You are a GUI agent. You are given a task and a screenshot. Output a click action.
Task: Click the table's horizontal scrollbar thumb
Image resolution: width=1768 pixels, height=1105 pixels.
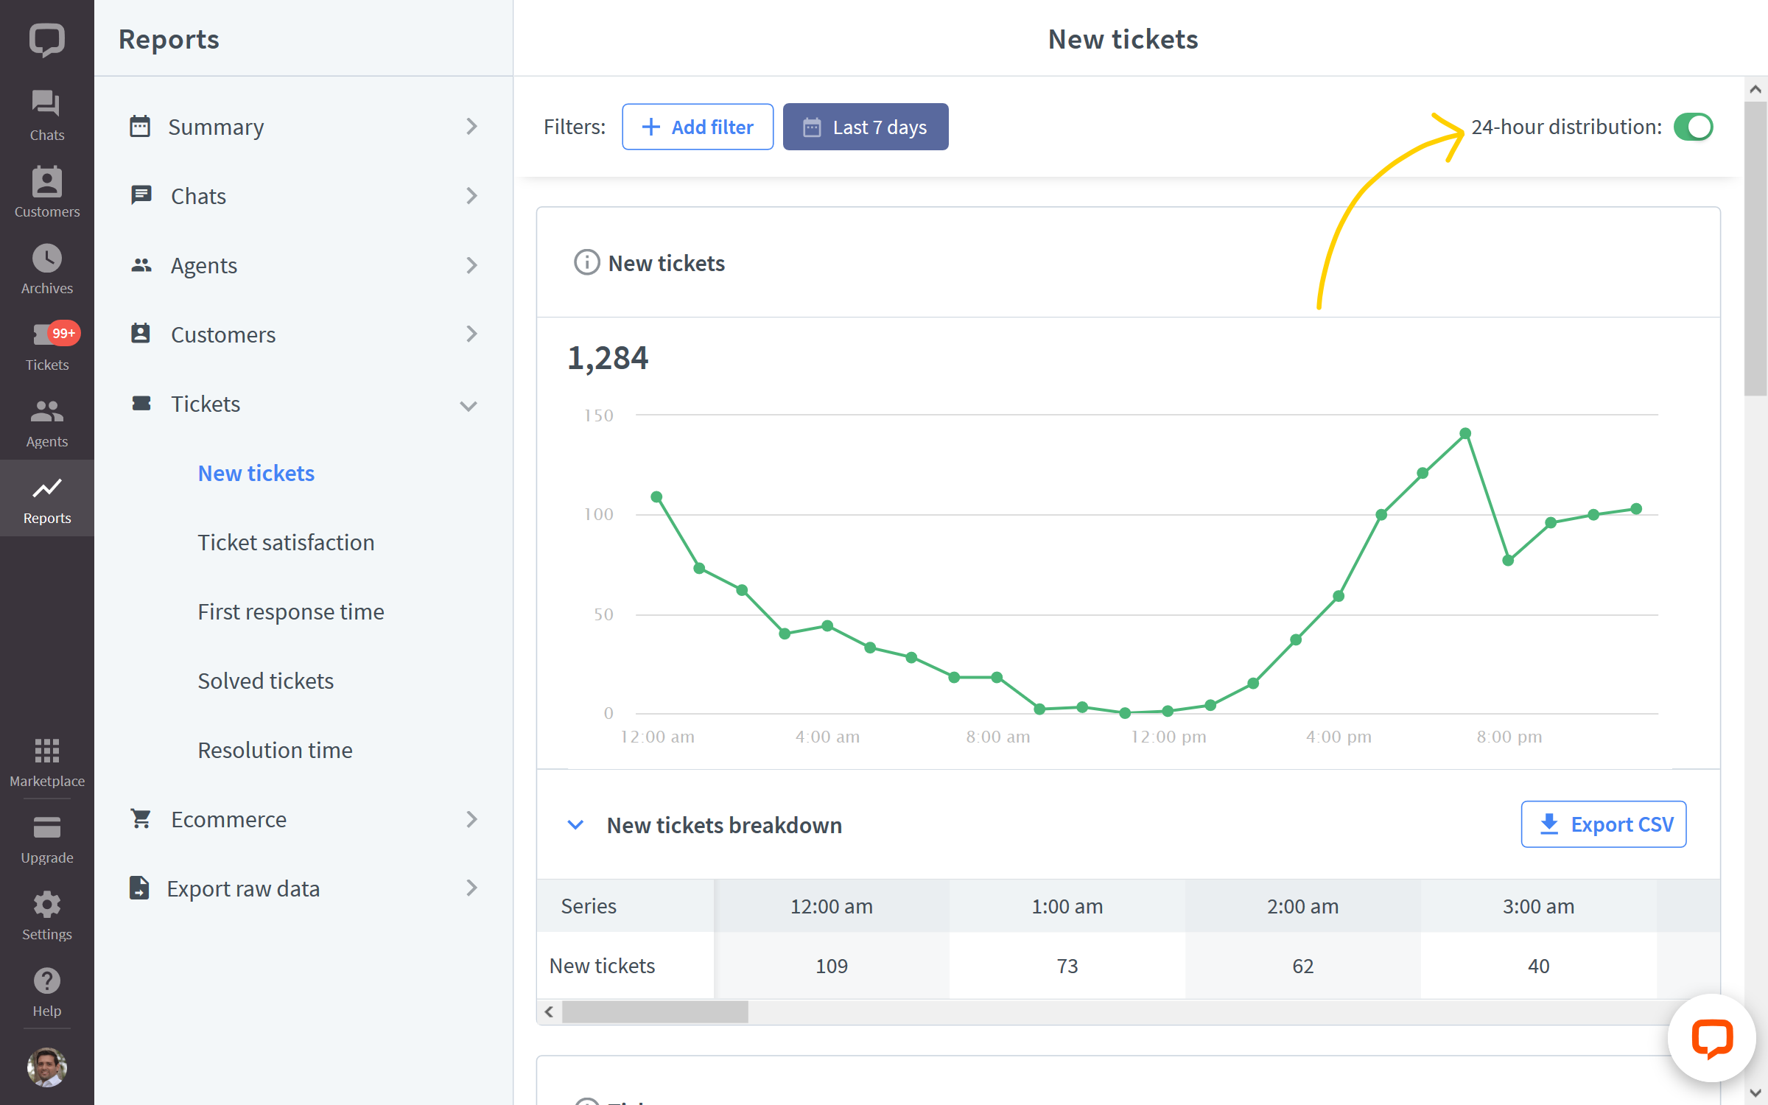tap(655, 1011)
